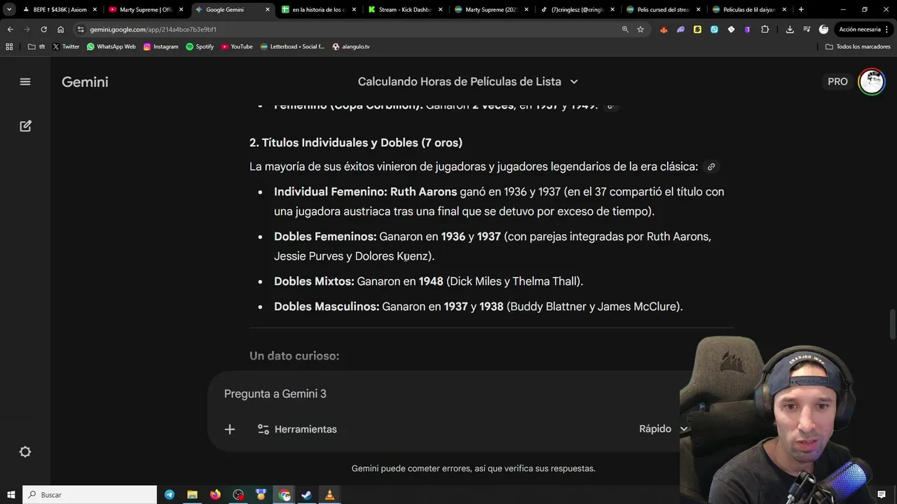The width and height of the screenshot is (897, 504).
Task: Open the tab search dropdown arrow
Action: (8, 10)
